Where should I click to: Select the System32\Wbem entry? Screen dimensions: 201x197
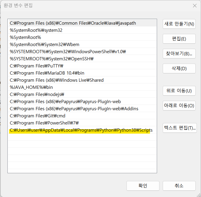pyautogui.click(x=82, y=45)
